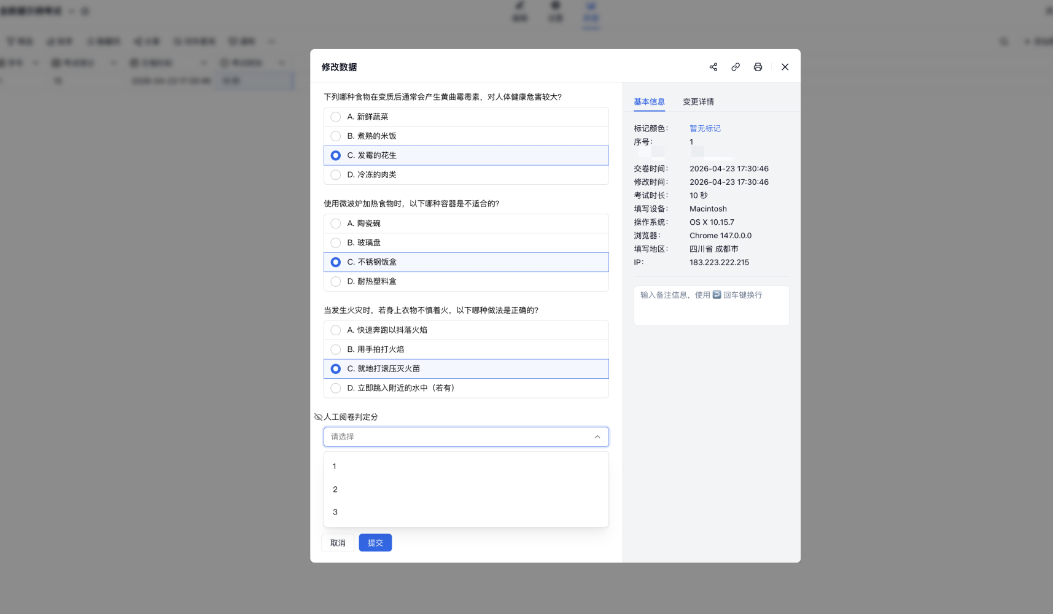The image size is (1053, 614).
Task: Click the share icon in dialog header
Action: [x=713, y=67]
